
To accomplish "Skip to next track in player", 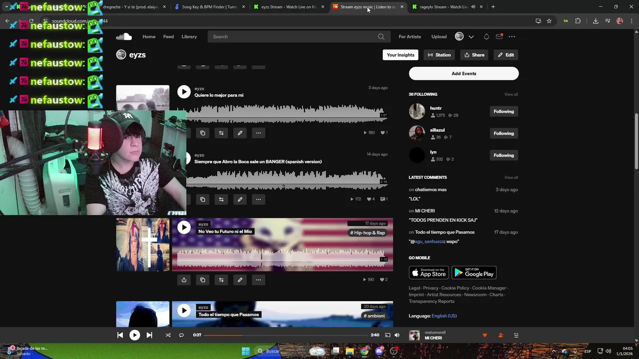I will click(x=149, y=335).
